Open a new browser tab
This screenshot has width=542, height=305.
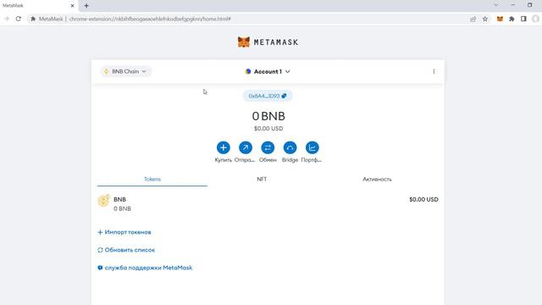(x=86, y=6)
